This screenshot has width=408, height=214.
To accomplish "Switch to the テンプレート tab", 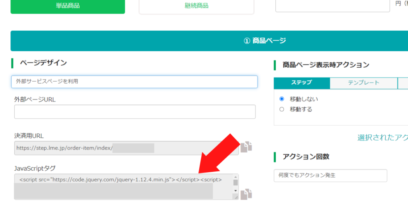I will click(363, 83).
